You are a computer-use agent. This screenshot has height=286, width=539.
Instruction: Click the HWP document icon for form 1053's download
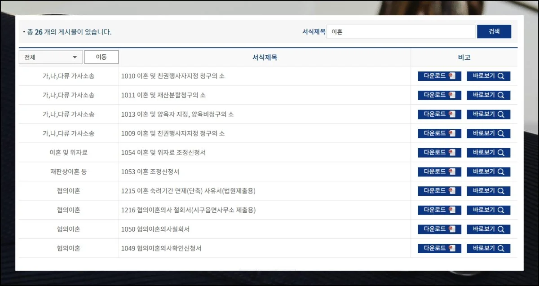click(x=452, y=172)
